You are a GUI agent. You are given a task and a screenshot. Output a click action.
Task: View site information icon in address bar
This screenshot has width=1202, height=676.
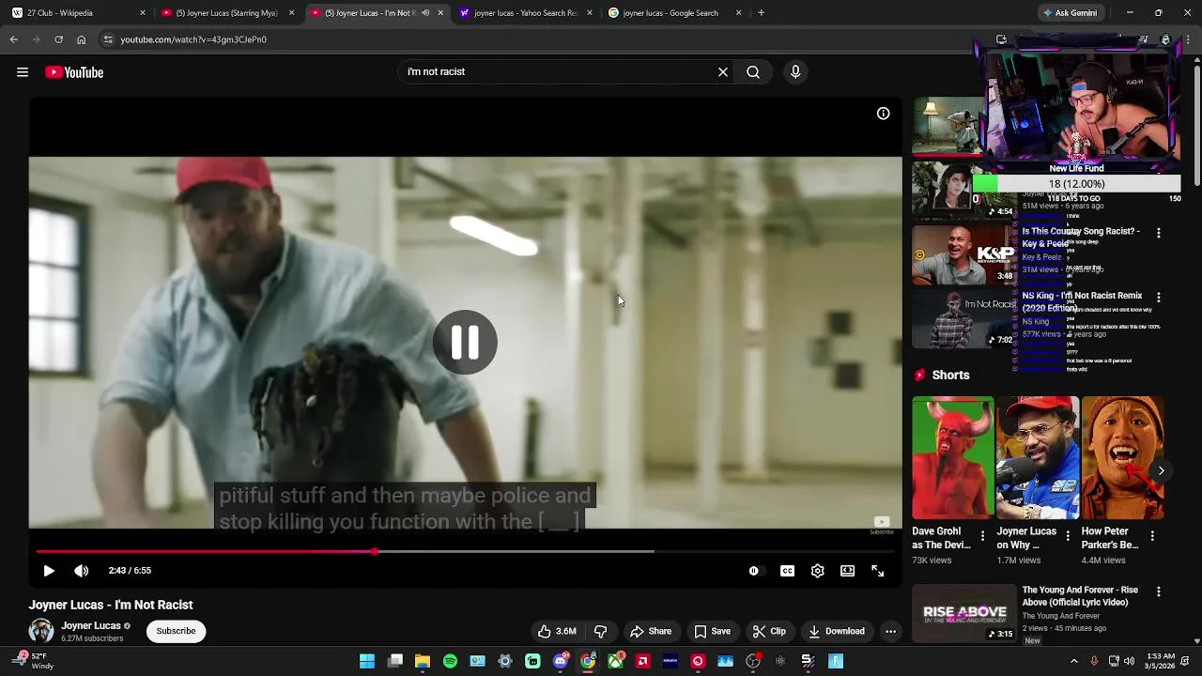(x=108, y=39)
